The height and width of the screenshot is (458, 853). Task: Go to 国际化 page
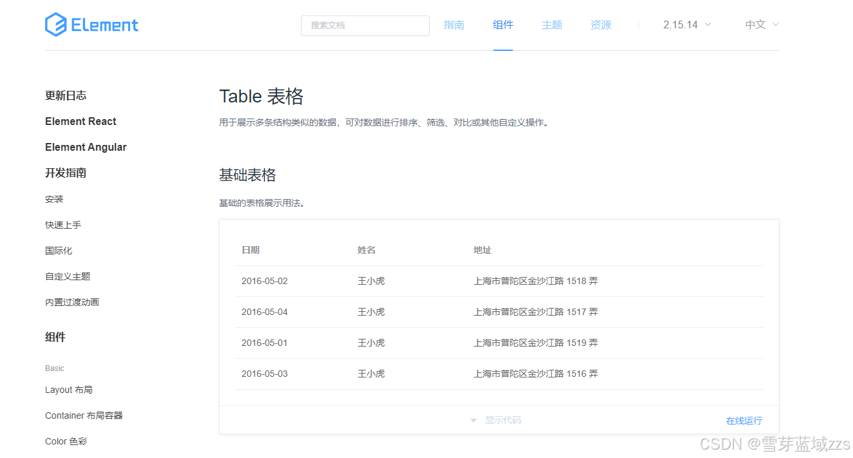tap(59, 251)
